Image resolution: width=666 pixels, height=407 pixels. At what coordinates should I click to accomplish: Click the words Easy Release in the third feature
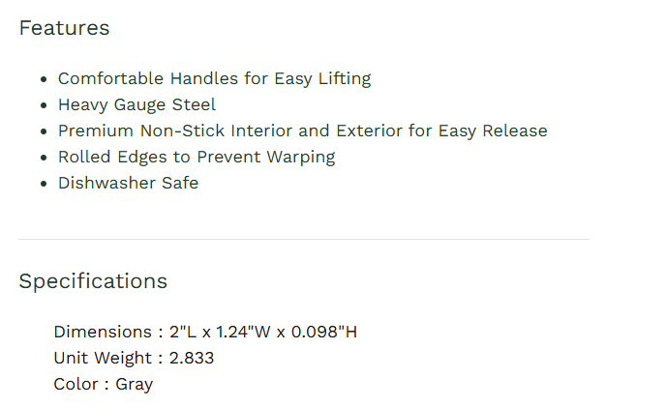[x=493, y=131]
